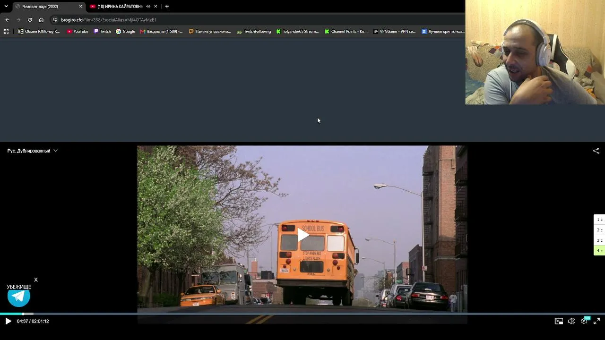Open a new browser tab
This screenshot has height=340, width=605.
(167, 7)
